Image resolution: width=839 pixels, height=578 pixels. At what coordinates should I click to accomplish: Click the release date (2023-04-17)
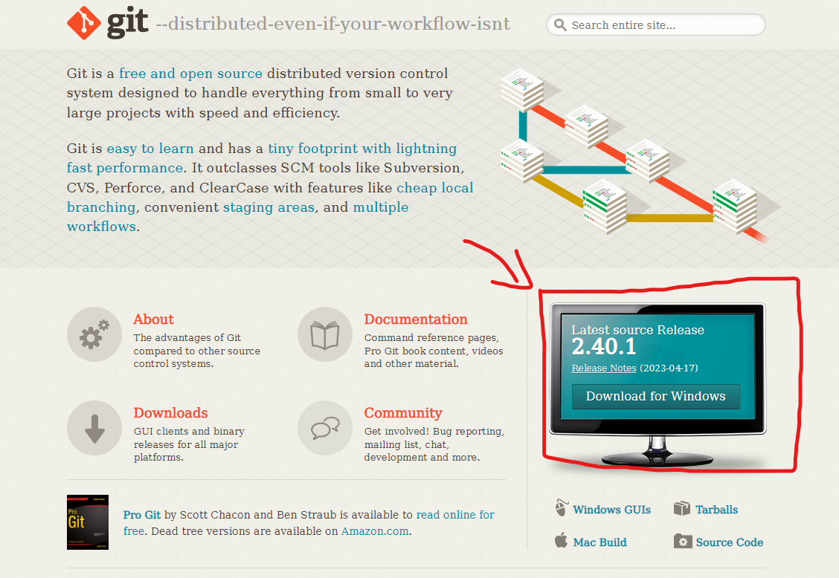coord(669,368)
